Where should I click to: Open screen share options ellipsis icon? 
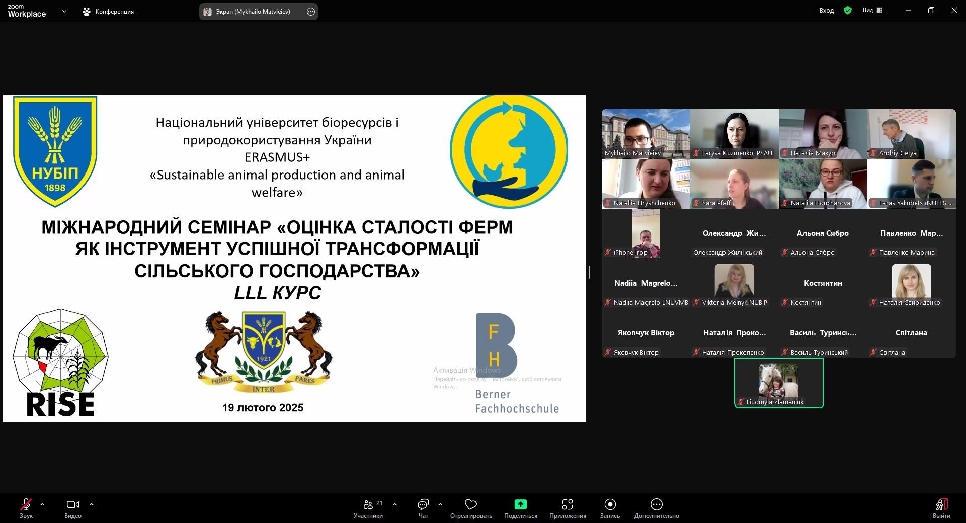[x=311, y=12]
